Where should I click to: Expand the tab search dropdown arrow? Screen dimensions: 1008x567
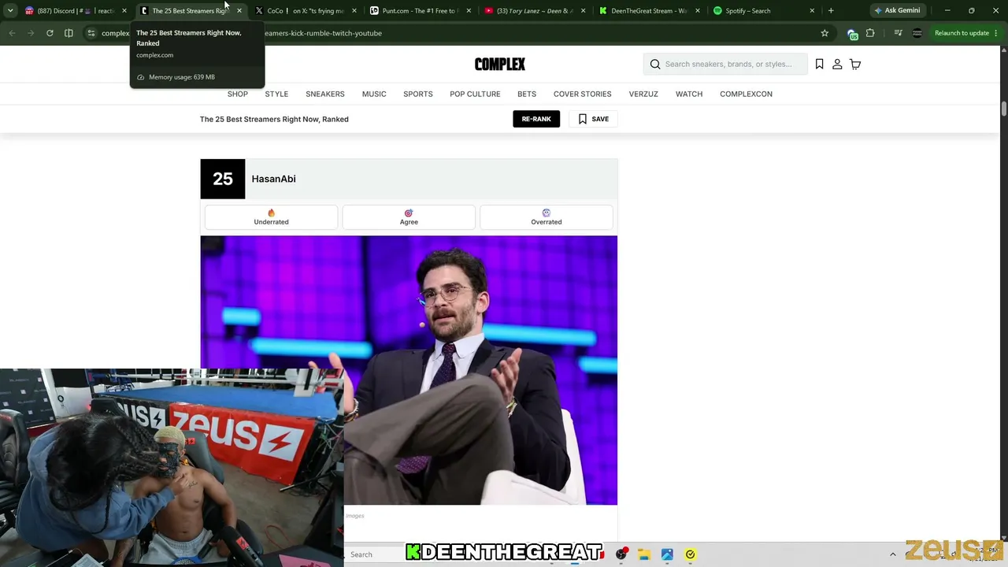pyautogui.click(x=10, y=11)
